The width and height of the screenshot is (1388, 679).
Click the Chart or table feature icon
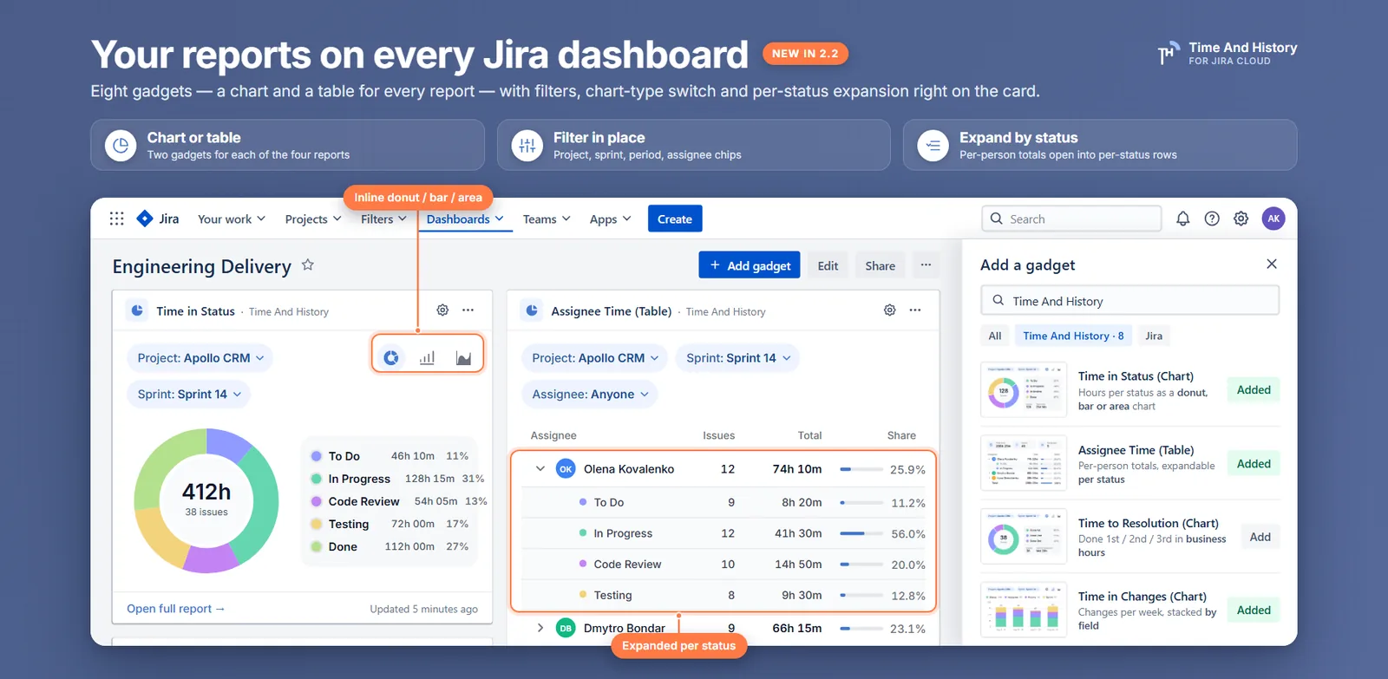pos(121,146)
